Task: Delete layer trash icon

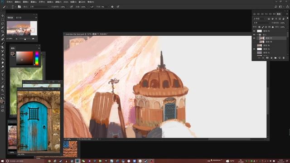Action: 284,58
